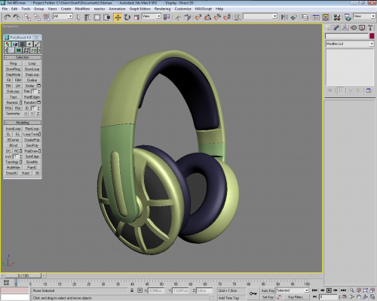The height and width of the screenshot is (301, 377).
Task: Click the PolyBoost Ring button
Action: click(13, 63)
